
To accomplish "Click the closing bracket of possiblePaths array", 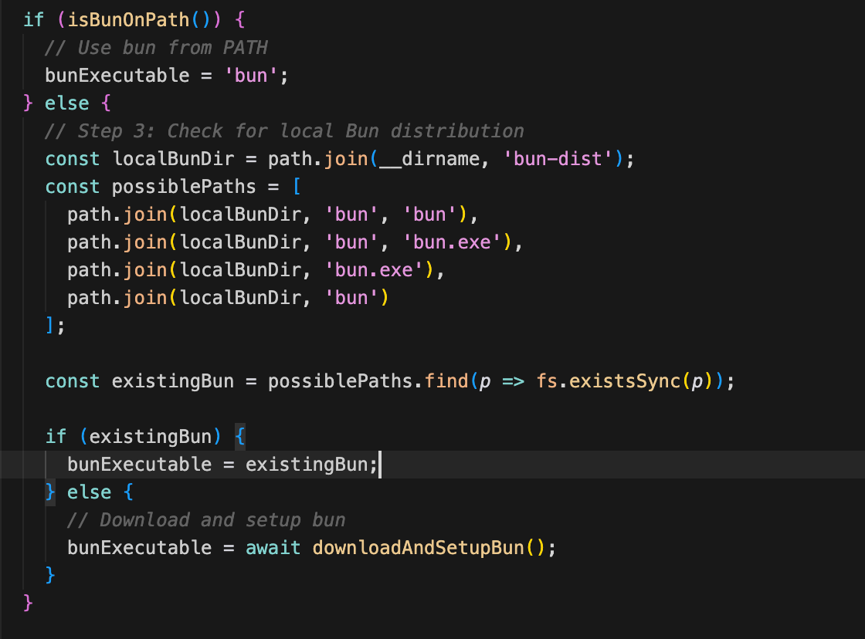I will [x=50, y=326].
